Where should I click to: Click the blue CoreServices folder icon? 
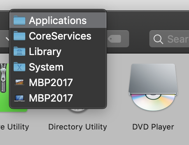pos(19,36)
